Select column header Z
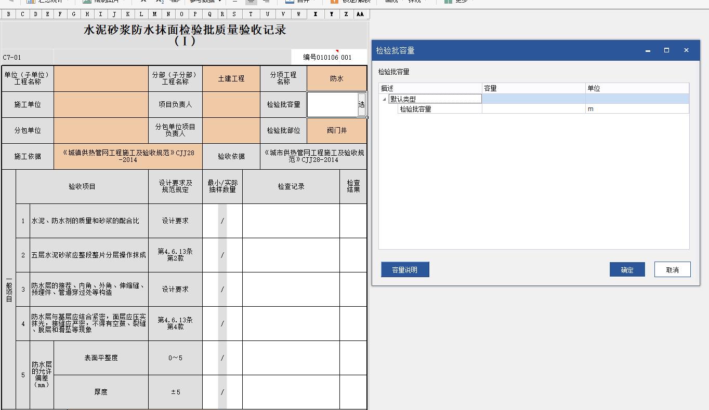Screen dimensions: 709x410 click(x=346, y=15)
